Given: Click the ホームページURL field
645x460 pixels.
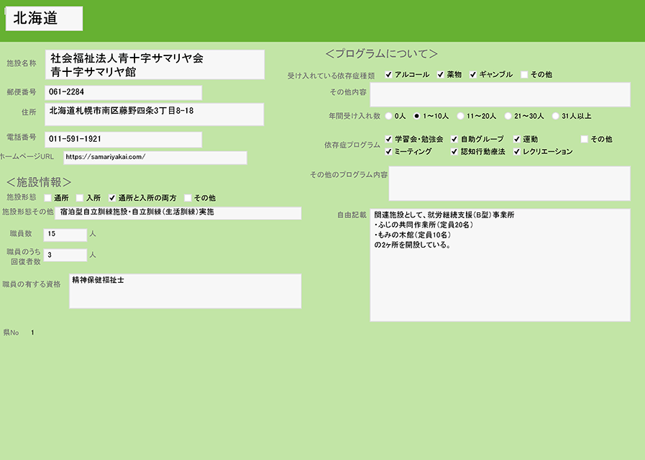Looking at the screenshot, I should pyautogui.click(x=154, y=158).
